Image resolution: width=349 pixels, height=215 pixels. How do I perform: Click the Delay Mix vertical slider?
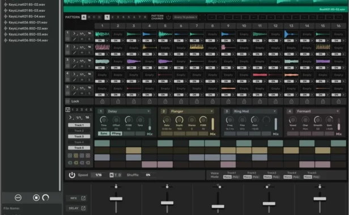[150, 124]
